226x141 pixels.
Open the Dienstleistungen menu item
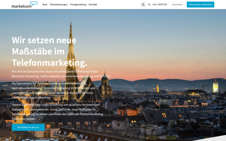pyautogui.click(x=59, y=5)
